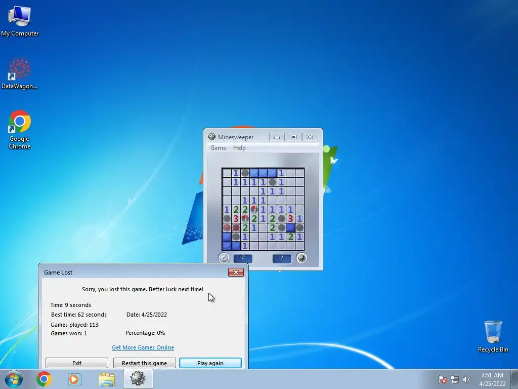Click the exploded mine marked with a red X
Image resolution: width=518 pixels, height=389 pixels.
pyautogui.click(x=236, y=227)
